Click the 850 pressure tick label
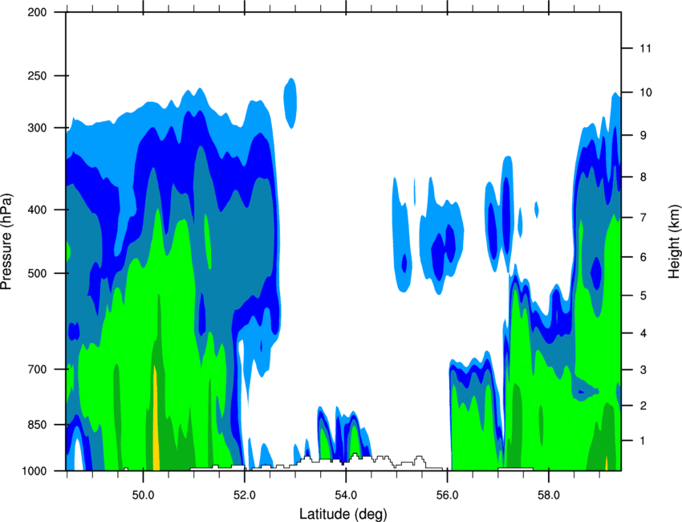This screenshot has width=682, height=522. pyautogui.click(x=37, y=425)
